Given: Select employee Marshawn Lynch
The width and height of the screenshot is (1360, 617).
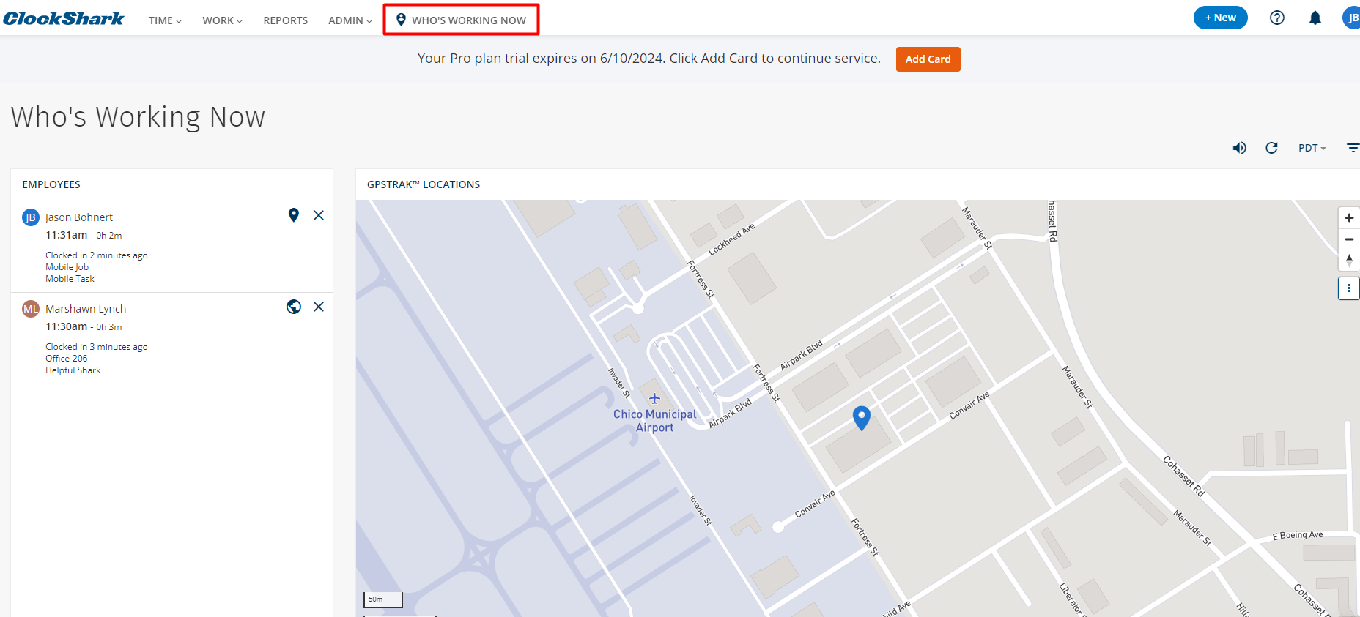Looking at the screenshot, I should (86, 309).
